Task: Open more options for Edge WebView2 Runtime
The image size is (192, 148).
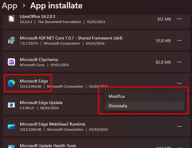Action: coord(179,126)
